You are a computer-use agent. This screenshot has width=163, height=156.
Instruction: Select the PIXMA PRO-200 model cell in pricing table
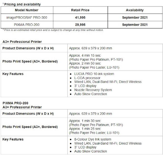(27, 25)
